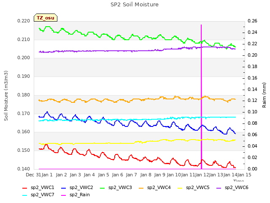This screenshot has height=203, width=270.
Task: Click the Jan 15 x-axis tick label
Action: tap(244, 175)
